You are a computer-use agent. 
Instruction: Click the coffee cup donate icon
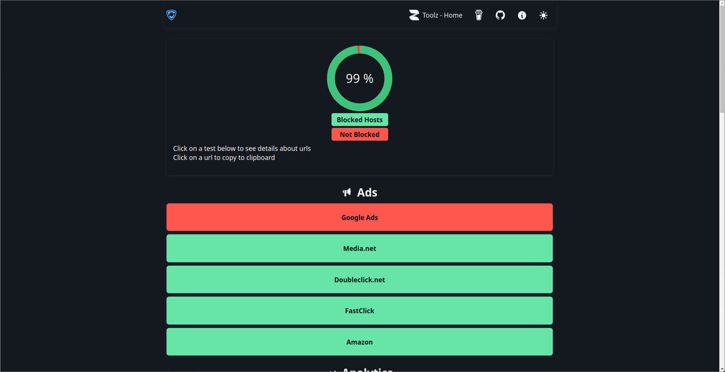coord(479,15)
